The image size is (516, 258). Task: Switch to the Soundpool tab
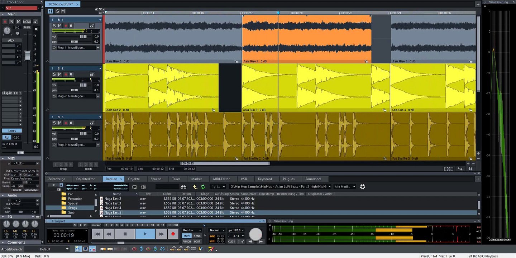[x=313, y=179]
